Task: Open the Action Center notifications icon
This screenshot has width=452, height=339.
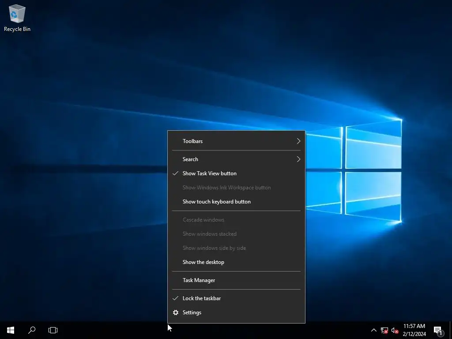Action: [x=438, y=330]
